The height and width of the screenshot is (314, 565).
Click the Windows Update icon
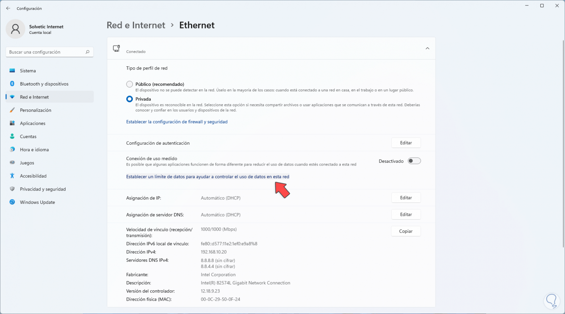12,202
